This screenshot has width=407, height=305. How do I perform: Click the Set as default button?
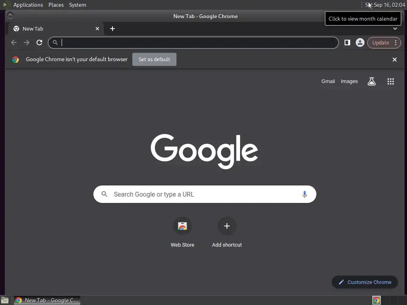154,60
